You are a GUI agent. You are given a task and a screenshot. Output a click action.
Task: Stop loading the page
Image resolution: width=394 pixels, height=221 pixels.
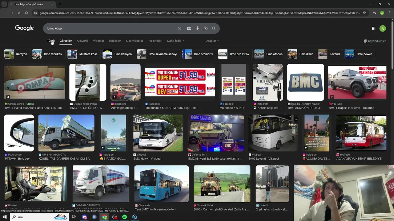[19, 13]
